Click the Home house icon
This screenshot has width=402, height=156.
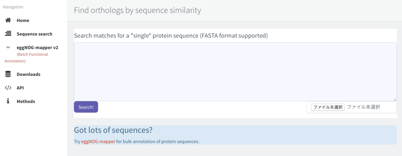click(x=8, y=20)
